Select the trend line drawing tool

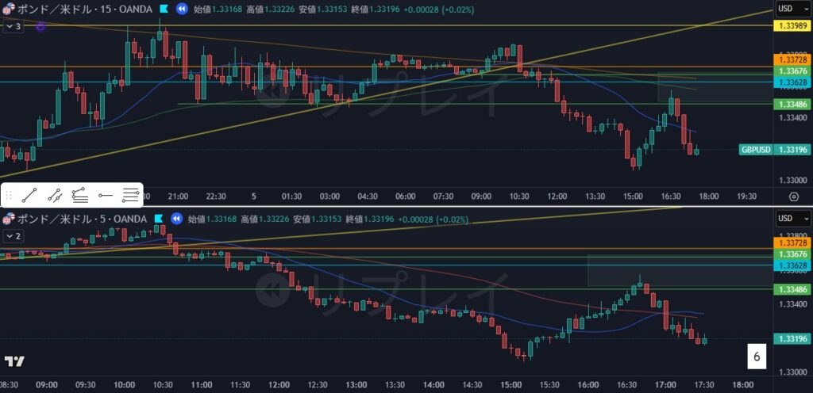coord(29,194)
